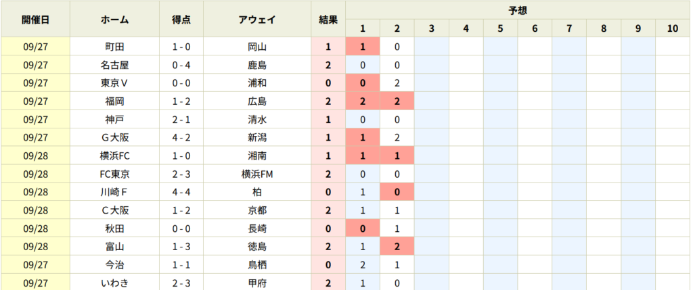693x290 pixels.
Task: Click the 4 - 2 score cell
Action: (x=181, y=138)
